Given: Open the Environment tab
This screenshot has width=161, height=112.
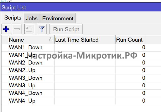Looking at the screenshot, I should click(58, 19).
